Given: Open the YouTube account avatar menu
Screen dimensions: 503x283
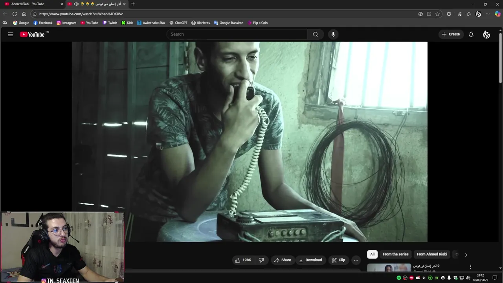Looking at the screenshot, I should [x=486, y=34].
